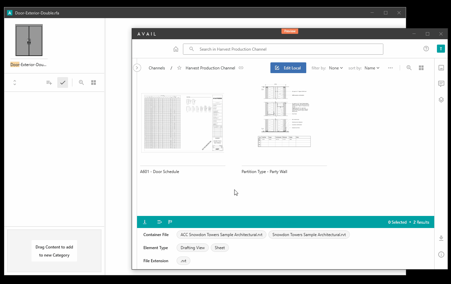Click the Channels breadcrumb link
Viewport: 451px width, 284px height.
click(x=156, y=68)
